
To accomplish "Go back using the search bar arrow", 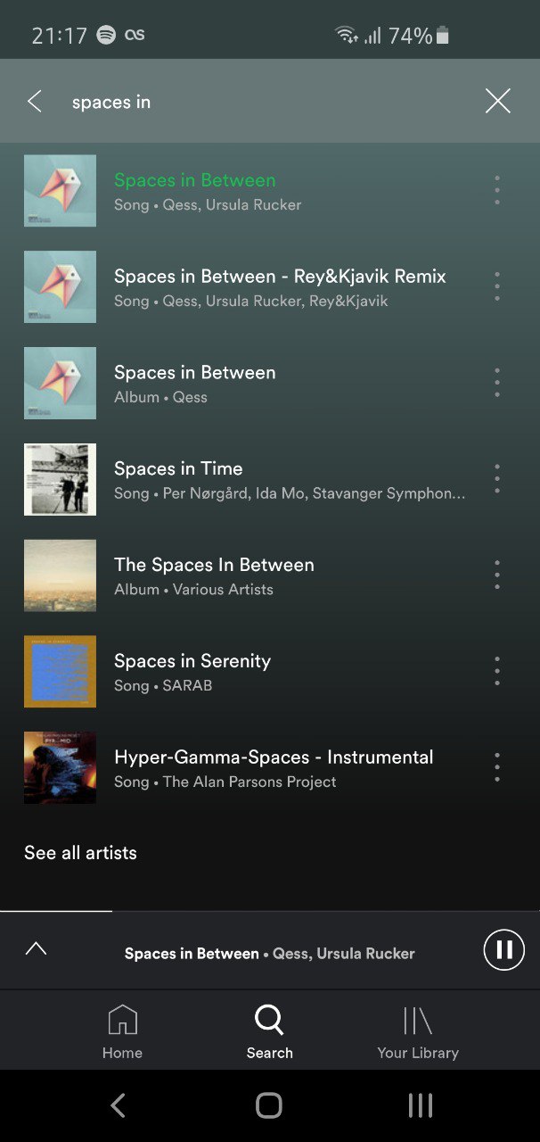I will [35, 102].
